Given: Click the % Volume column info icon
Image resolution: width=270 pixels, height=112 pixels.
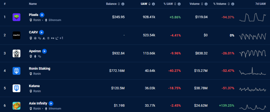Looking at the screenshot, I should [x=232, y=4].
